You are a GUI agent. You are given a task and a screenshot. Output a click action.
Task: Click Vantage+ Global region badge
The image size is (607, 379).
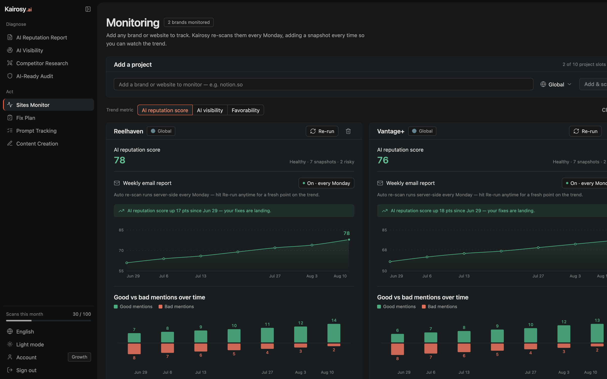422,131
